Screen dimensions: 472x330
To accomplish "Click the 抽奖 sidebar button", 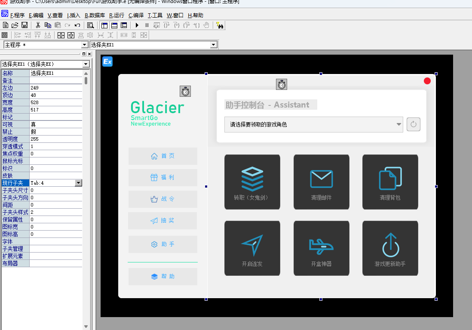I will click(x=162, y=221).
